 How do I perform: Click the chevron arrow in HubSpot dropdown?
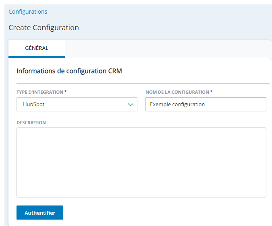[131, 105]
